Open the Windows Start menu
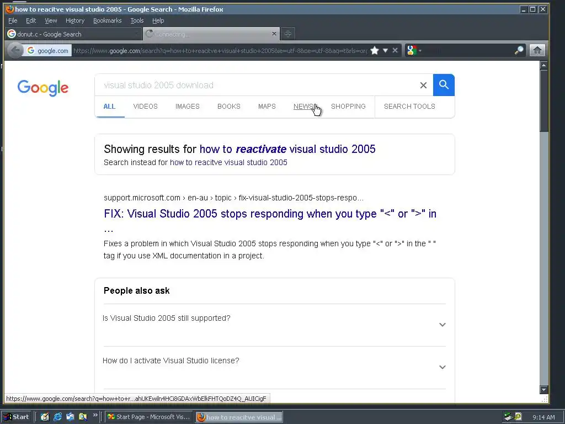The width and height of the screenshot is (565, 424). coord(16,417)
